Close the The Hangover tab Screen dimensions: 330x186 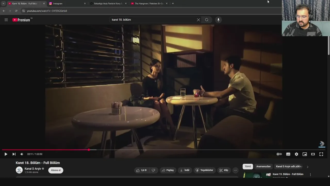click(167, 4)
